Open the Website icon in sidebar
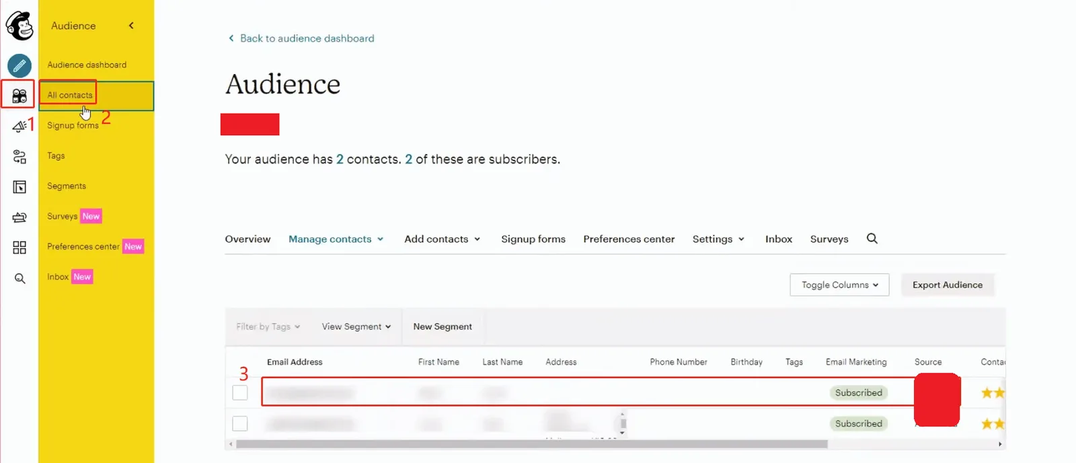1076x463 pixels. [20, 187]
